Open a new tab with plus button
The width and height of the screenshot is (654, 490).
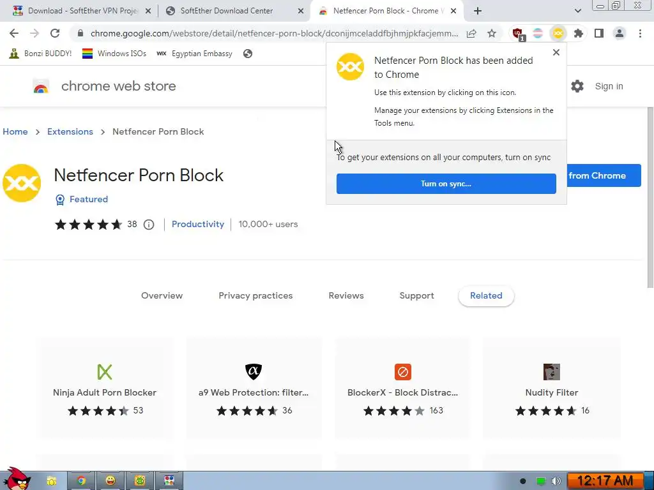coord(478,11)
